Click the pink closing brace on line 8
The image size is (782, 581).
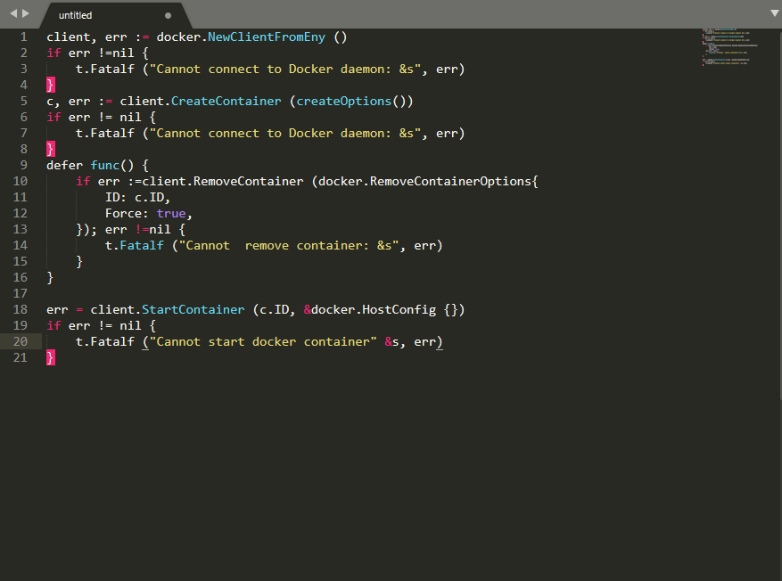point(50,149)
